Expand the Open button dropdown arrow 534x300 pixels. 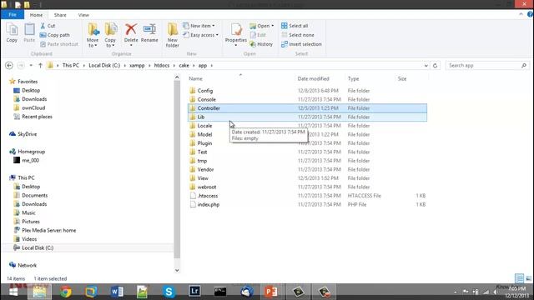click(273, 26)
